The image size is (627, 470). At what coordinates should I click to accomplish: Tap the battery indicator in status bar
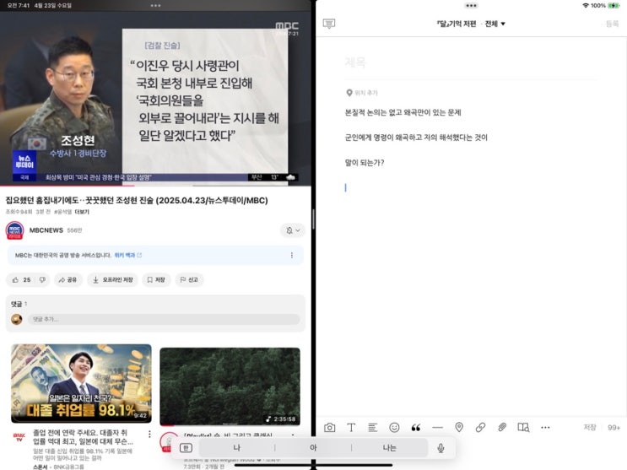[x=613, y=6]
